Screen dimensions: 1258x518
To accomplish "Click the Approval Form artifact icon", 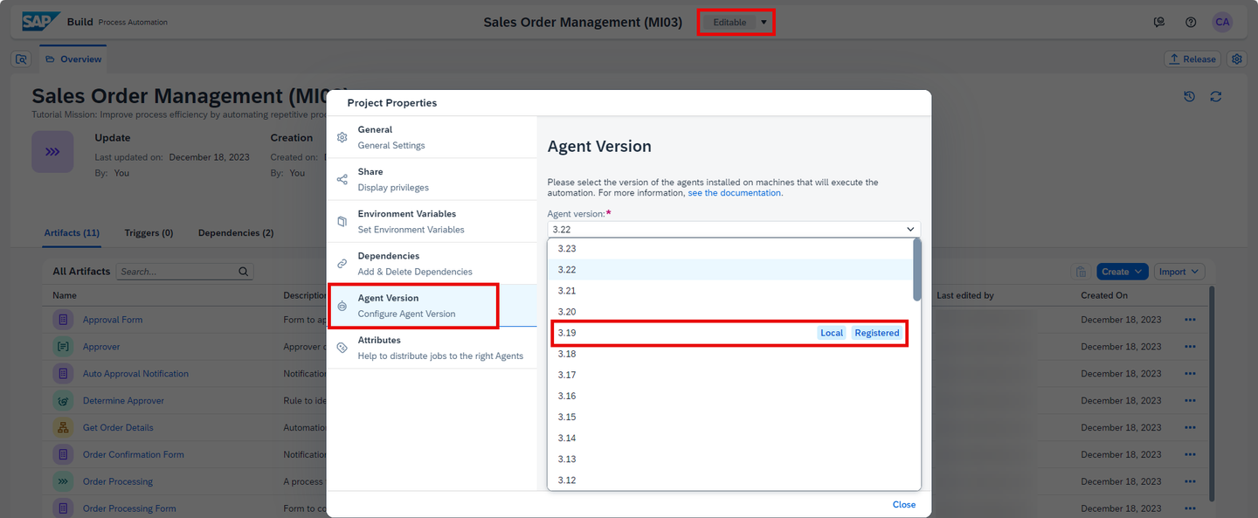I will (63, 320).
